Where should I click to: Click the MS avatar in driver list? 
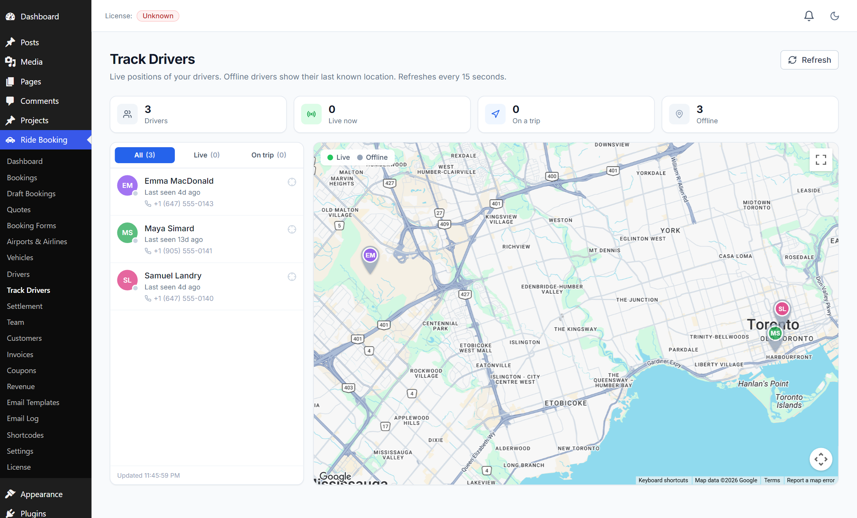coord(127,233)
